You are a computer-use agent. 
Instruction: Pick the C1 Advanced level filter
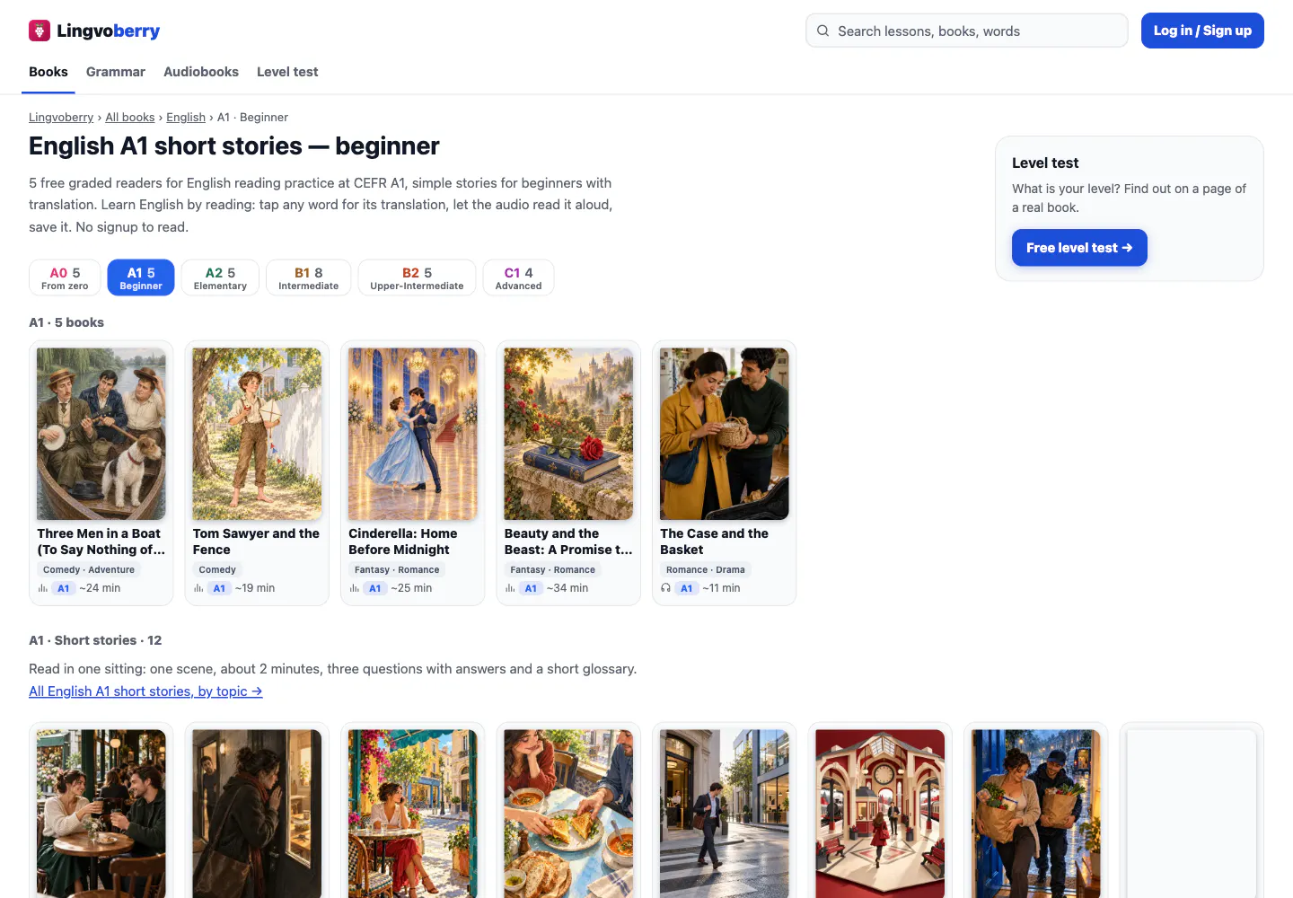(518, 277)
